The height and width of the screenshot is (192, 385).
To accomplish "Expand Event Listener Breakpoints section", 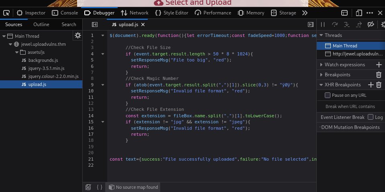I will (x=342, y=117).
